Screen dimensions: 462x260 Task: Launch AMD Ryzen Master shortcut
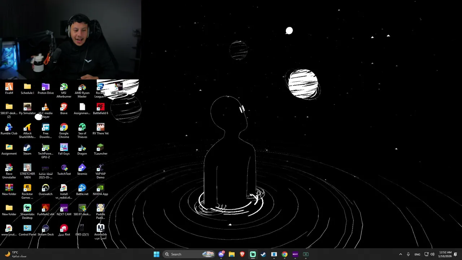pyautogui.click(x=82, y=91)
